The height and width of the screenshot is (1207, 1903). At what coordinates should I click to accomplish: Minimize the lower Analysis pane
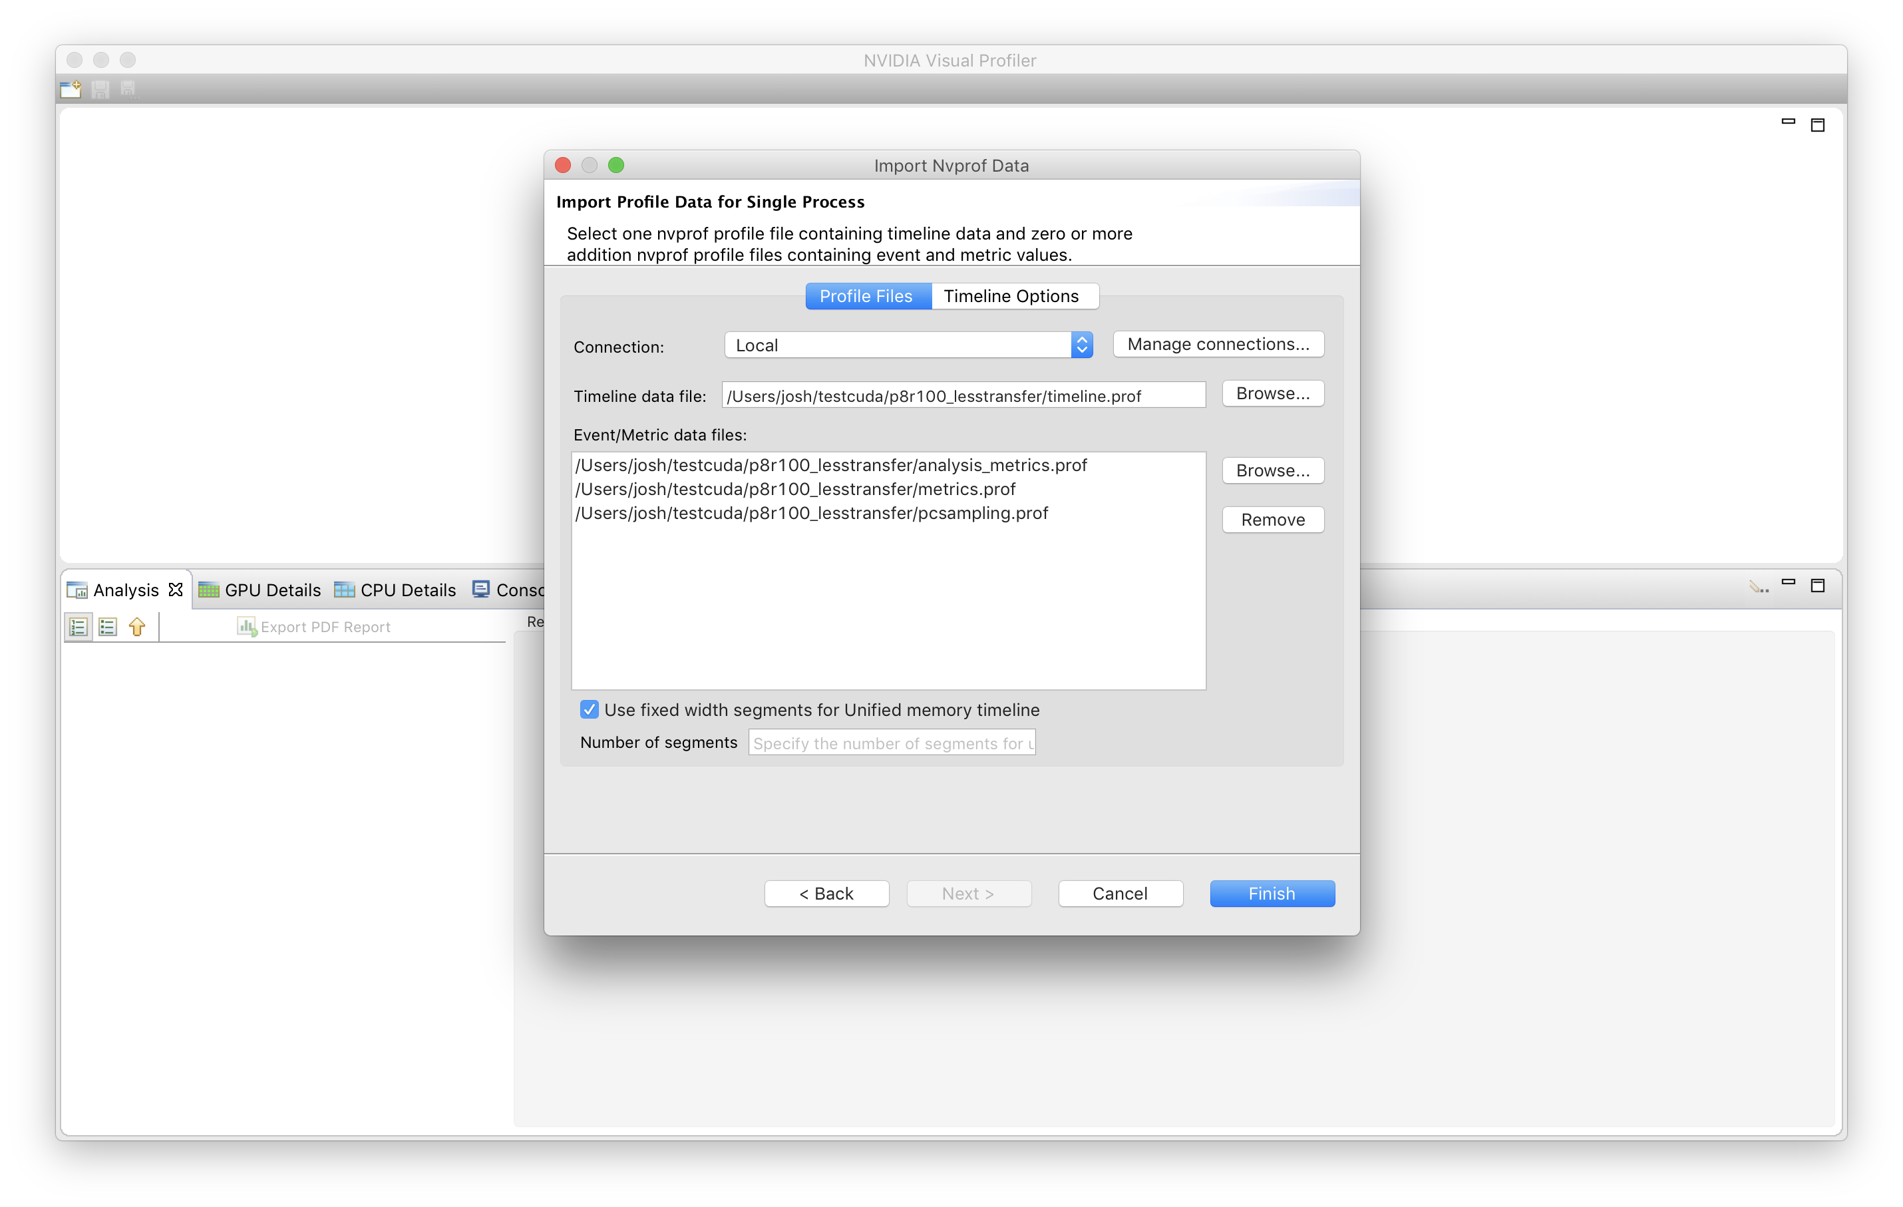tap(1789, 583)
